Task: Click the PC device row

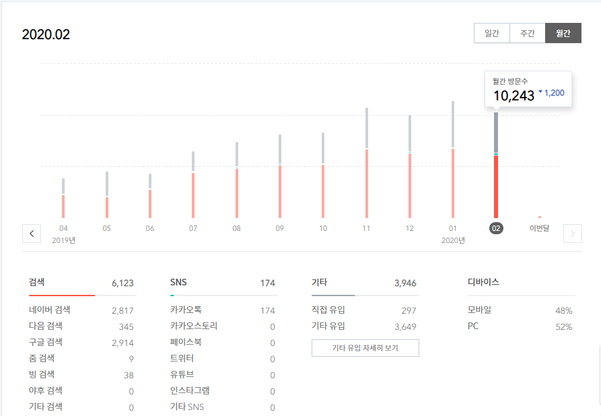Action: (522, 326)
